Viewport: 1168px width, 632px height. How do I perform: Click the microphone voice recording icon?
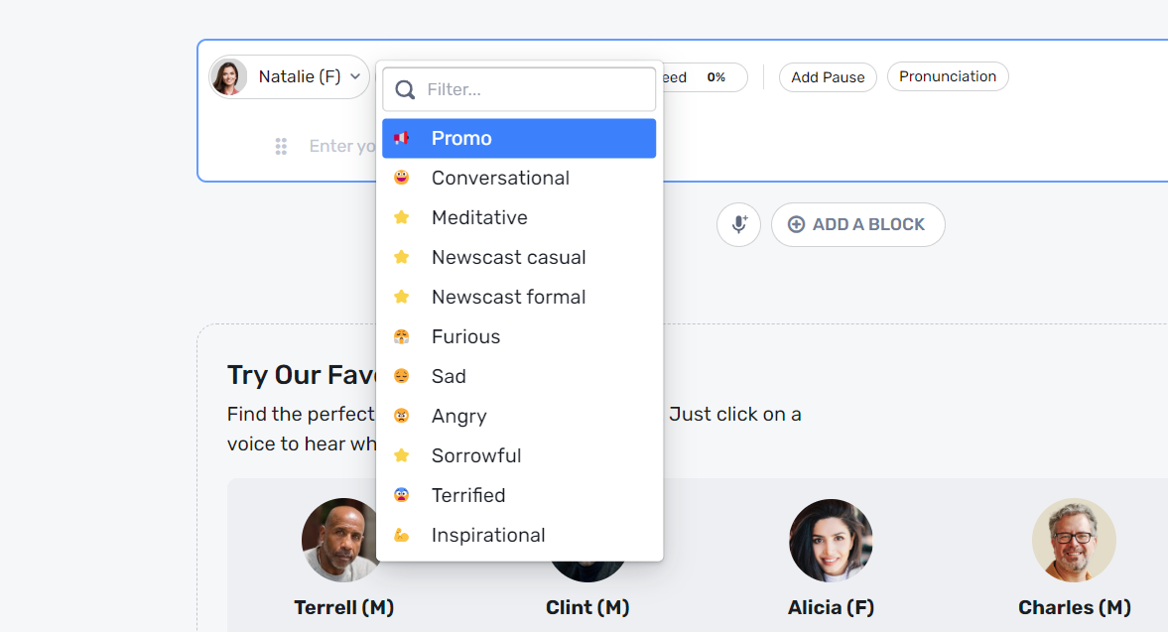(738, 224)
